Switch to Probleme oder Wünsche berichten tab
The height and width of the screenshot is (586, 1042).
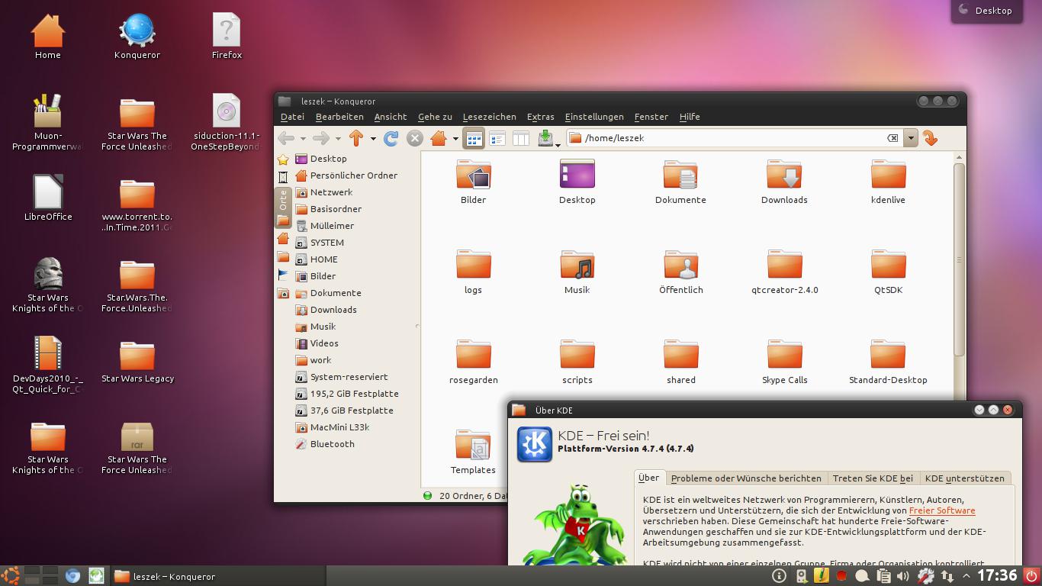point(746,478)
